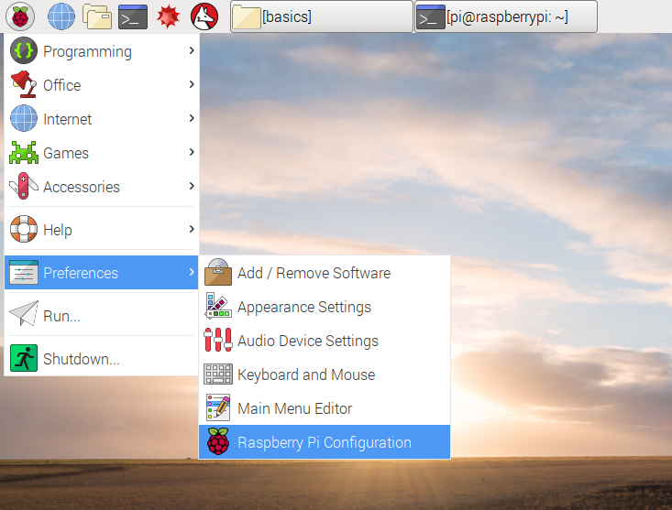Click the Preferences sliders panel icon
Screen dimensions: 672x510
(x=24, y=273)
